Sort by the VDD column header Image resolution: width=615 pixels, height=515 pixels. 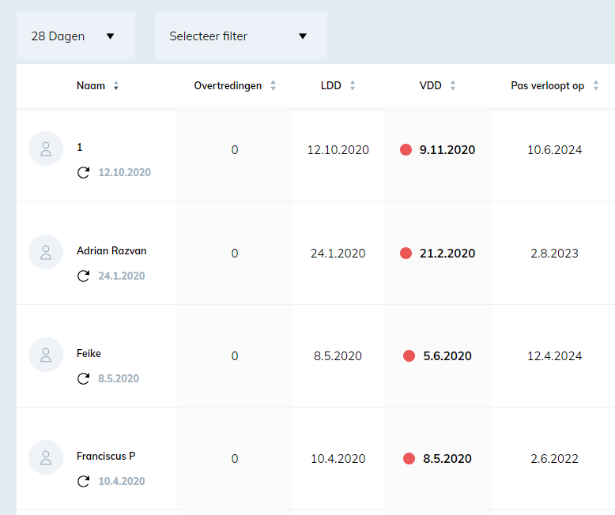click(437, 86)
